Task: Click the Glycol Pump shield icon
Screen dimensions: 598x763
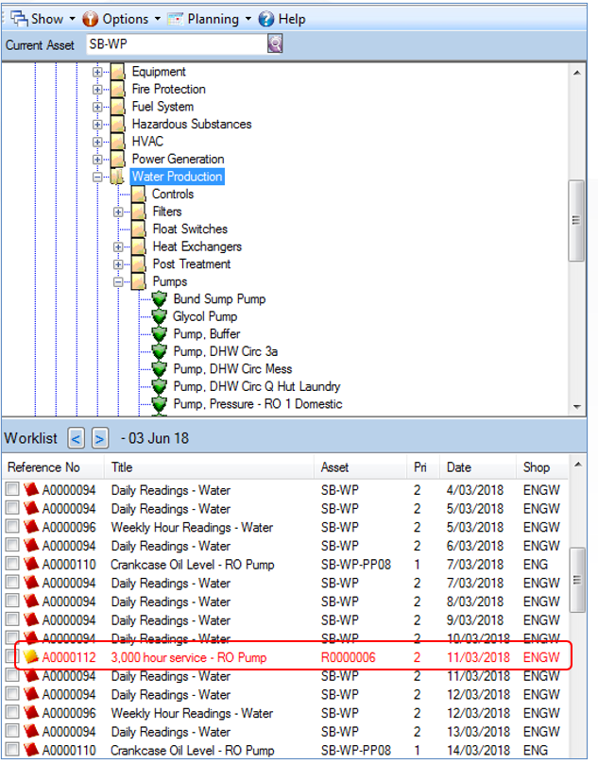Action: (159, 316)
